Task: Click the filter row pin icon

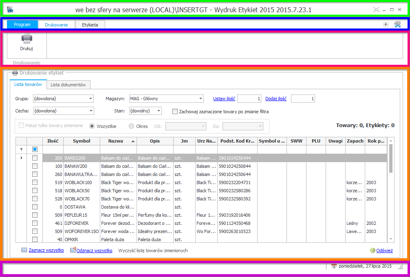Action: pos(21,149)
